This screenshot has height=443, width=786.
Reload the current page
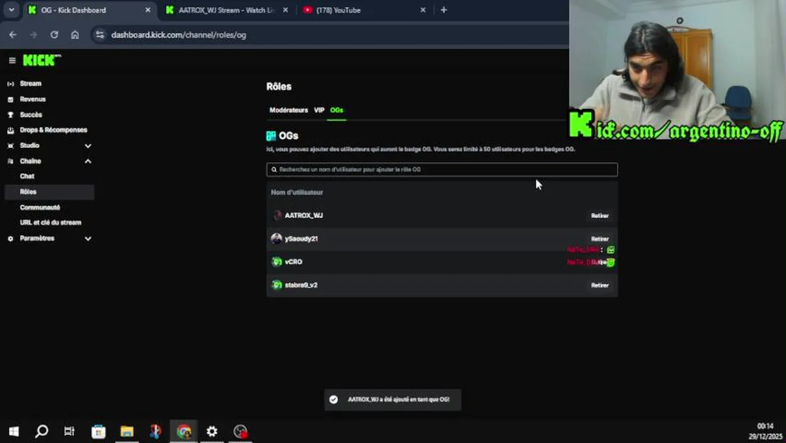[x=54, y=35]
